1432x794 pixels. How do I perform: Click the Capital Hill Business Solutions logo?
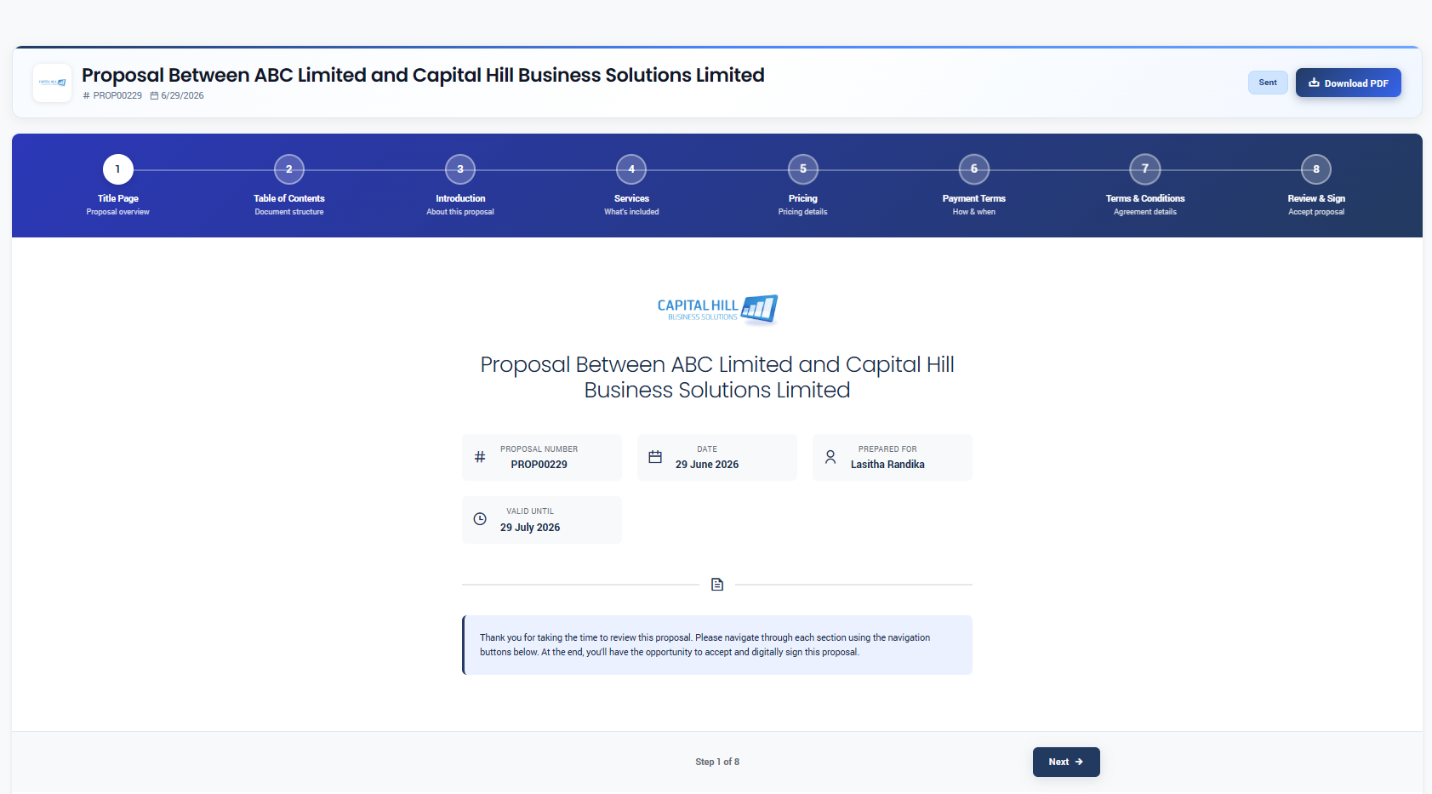click(717, 310)
